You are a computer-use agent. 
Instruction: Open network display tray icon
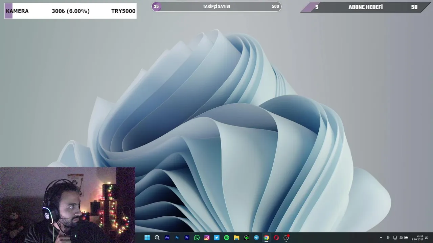pos(395,238)
